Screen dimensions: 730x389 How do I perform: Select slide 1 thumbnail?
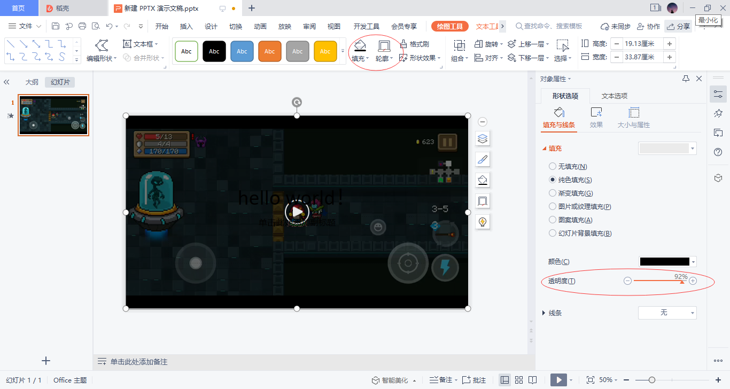click(53, 115)
